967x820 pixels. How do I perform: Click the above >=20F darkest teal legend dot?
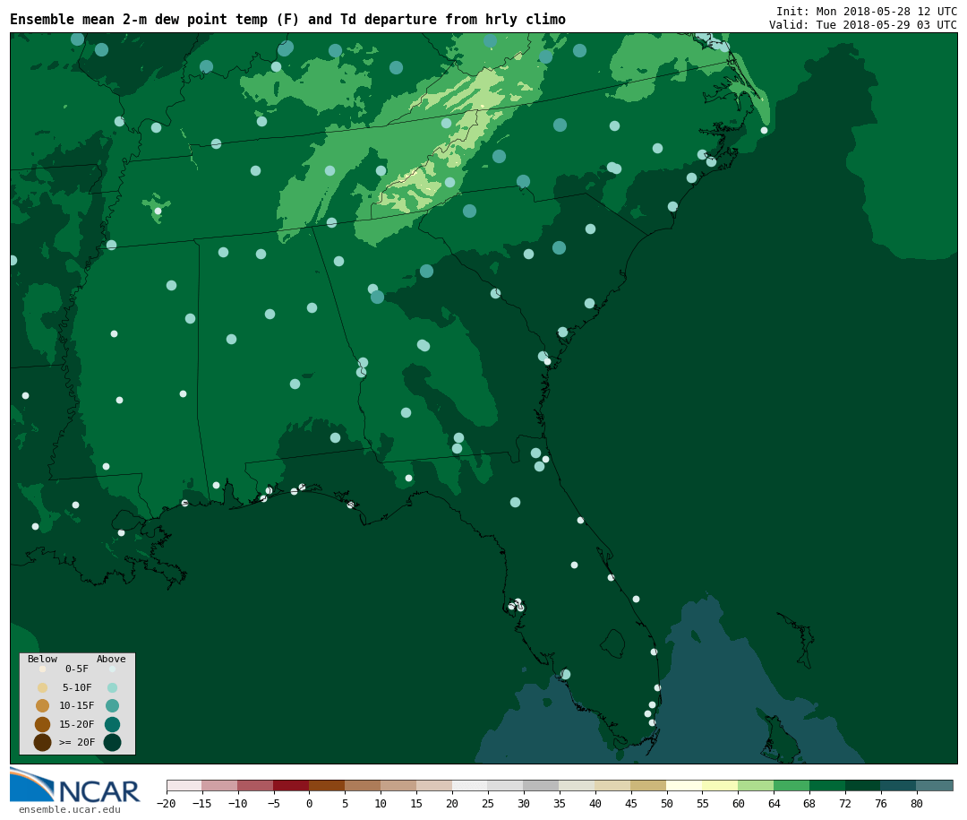pyautogui.click(x=112, y=742)
